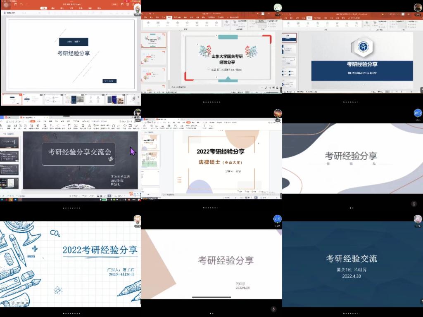The image size is (423, 317).
Task: Click the avatar of the chalkboard 考研经验分享交流会 presenter
Action: [137, 113]
